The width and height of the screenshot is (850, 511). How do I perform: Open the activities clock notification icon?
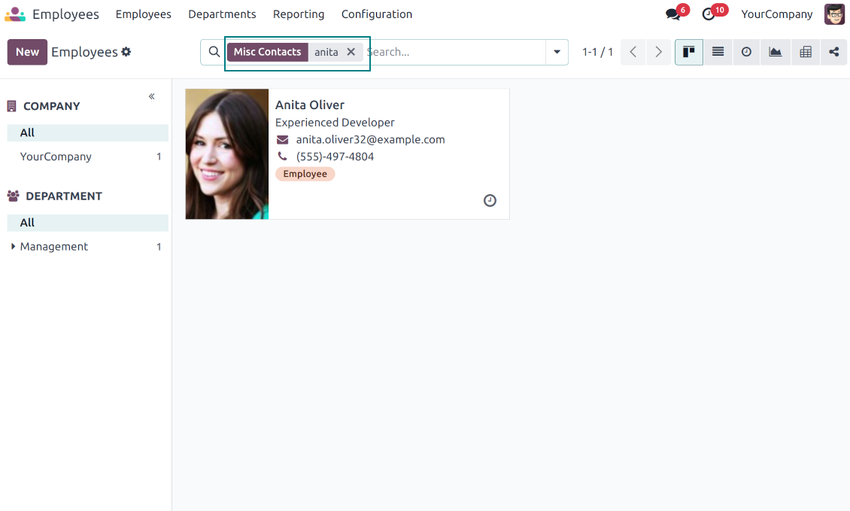click(x=708, y=14)
